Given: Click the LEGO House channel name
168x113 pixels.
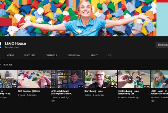Looking at the screenshot, I should pos(15,43).
